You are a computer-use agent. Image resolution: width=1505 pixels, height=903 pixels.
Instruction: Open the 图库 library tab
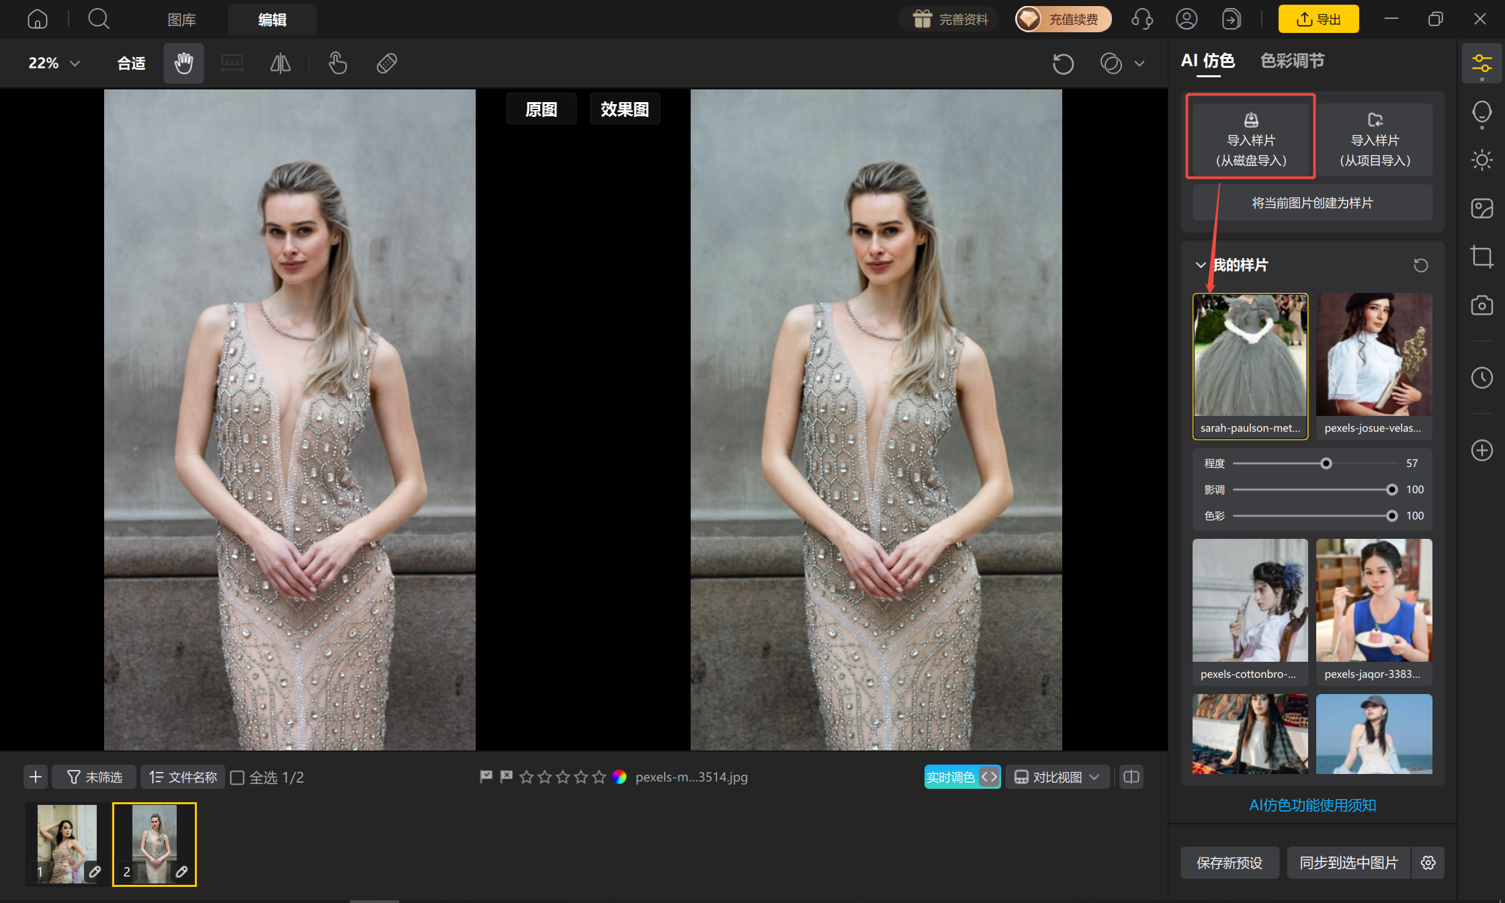(x=181, y=20)
